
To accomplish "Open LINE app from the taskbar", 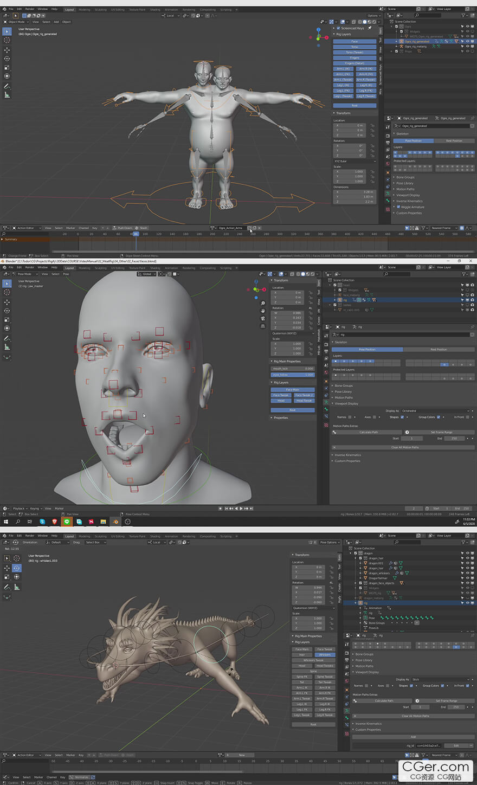I will coord(67,522).
